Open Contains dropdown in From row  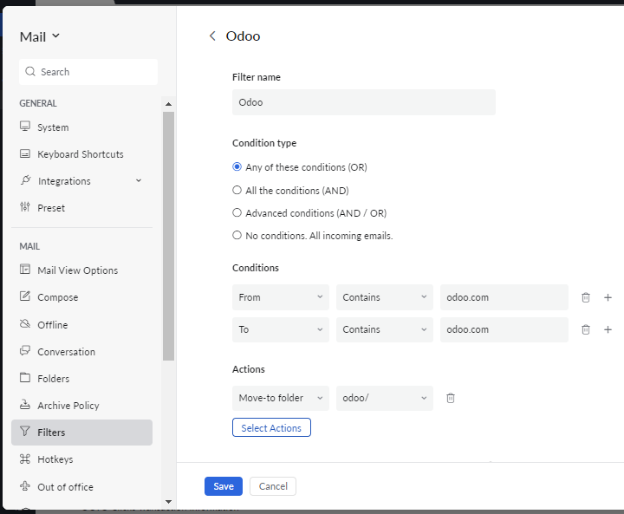[385, 297]
